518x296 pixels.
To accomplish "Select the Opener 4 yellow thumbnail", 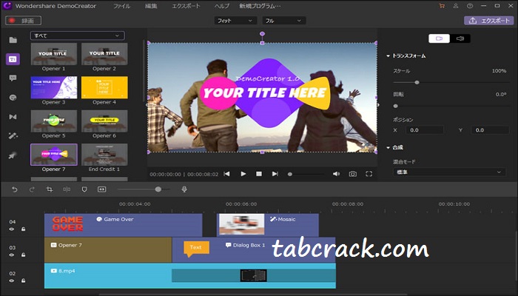I will [x=104, y=87].
